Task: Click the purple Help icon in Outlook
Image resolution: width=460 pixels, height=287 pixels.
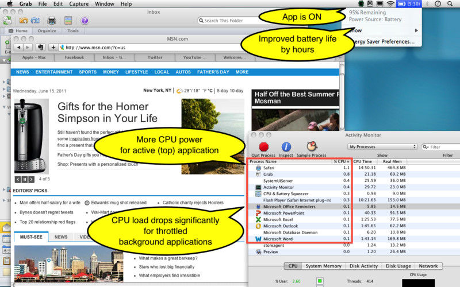Action: (85, 21)
